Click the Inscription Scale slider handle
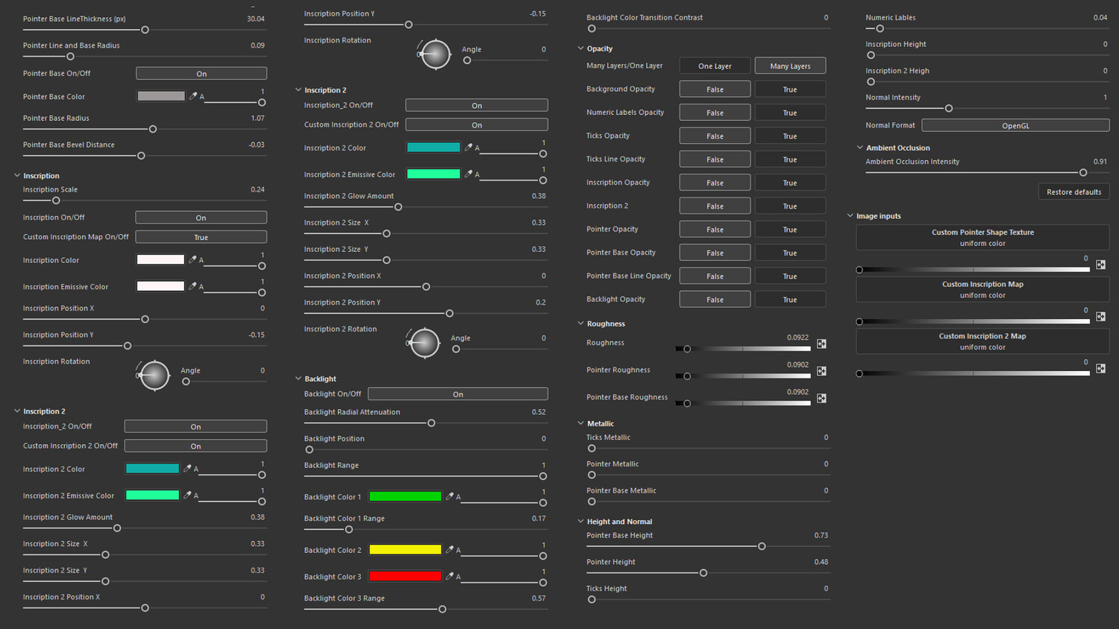The width and height of the screenshot is (1119, 629). (56, 200)
